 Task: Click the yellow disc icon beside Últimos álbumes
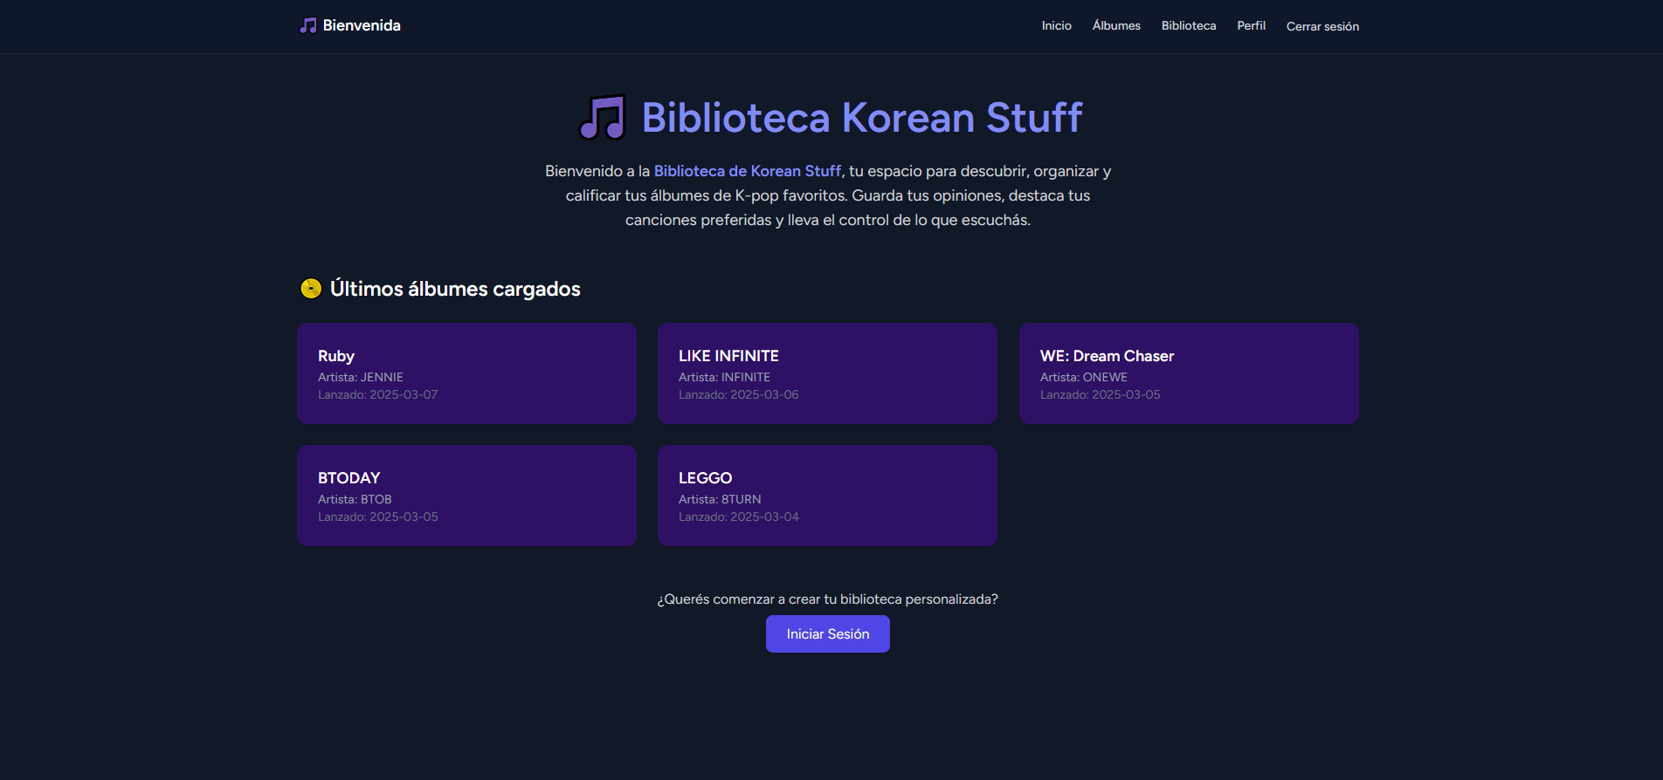pos(311,289)
